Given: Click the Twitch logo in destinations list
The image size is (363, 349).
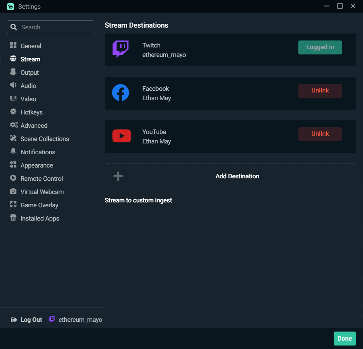Looking at the screenshot, I should [x=121, y=49].
